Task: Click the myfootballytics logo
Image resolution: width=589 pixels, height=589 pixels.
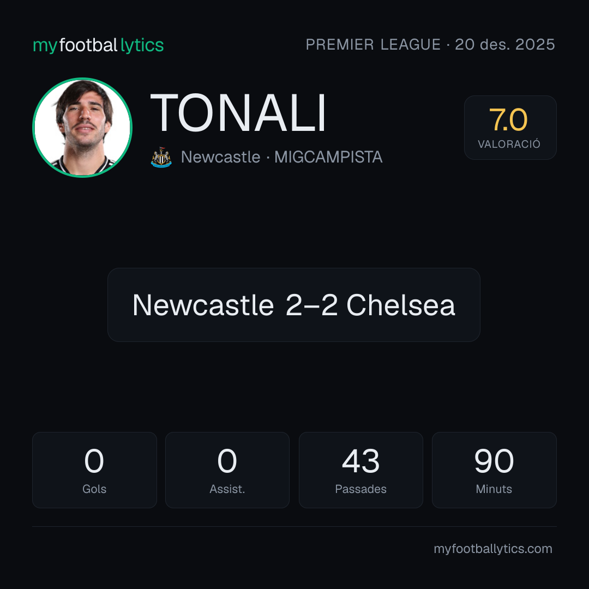Action: (98, 45)
